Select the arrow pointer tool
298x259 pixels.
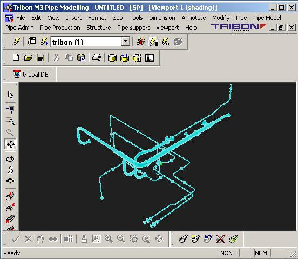(10, 95)
